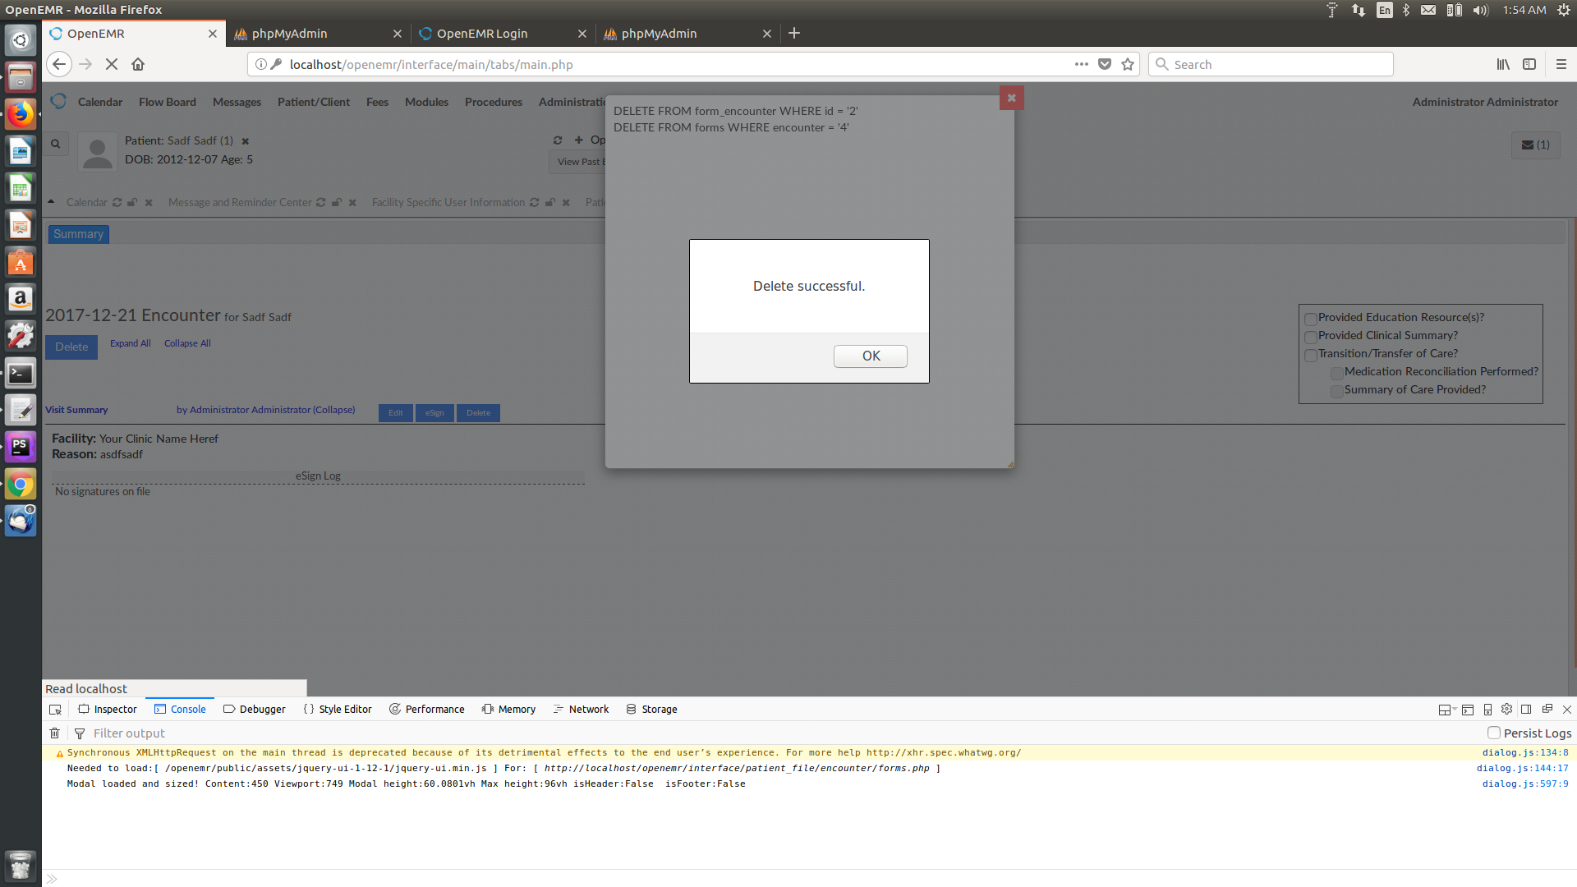The width and height of the screenshot is (1577, 887).
Task: Launch Chrome from the dock
Action: pos(20,484)
